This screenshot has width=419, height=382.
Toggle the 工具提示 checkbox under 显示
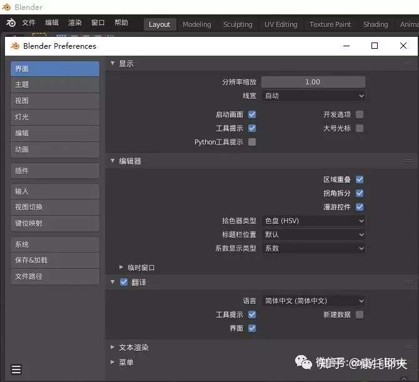[252, 128]
